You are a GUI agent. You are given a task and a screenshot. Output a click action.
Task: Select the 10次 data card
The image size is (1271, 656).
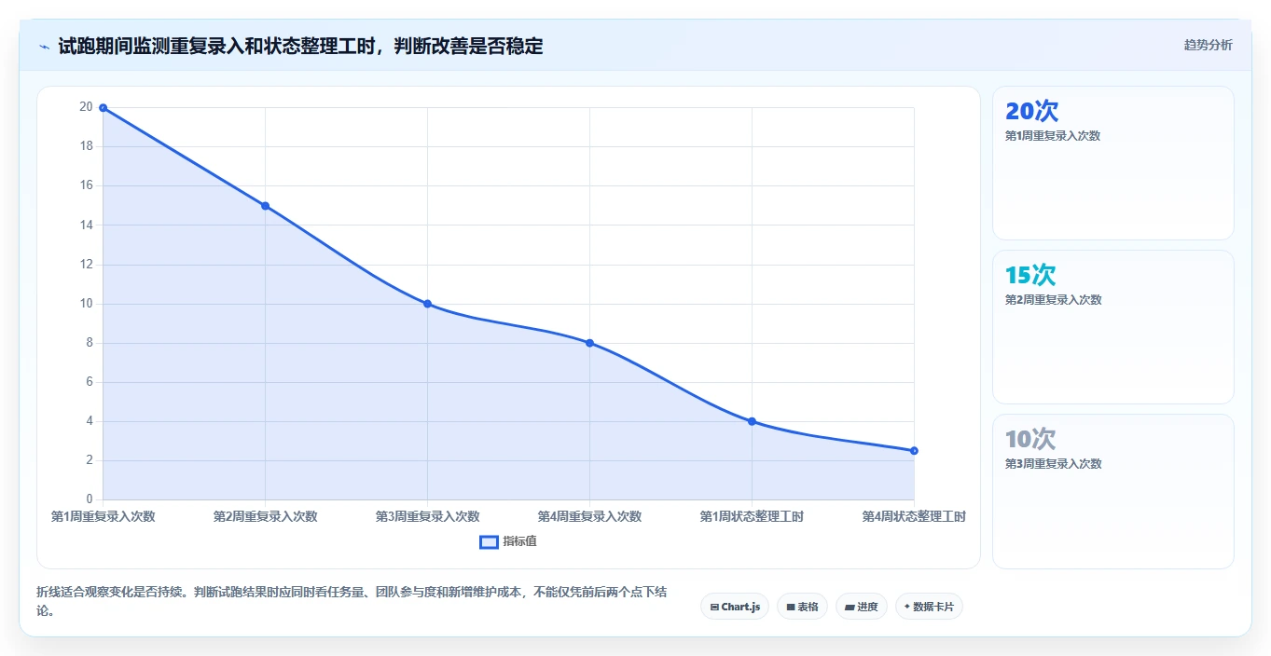(x=1113, y=491)
